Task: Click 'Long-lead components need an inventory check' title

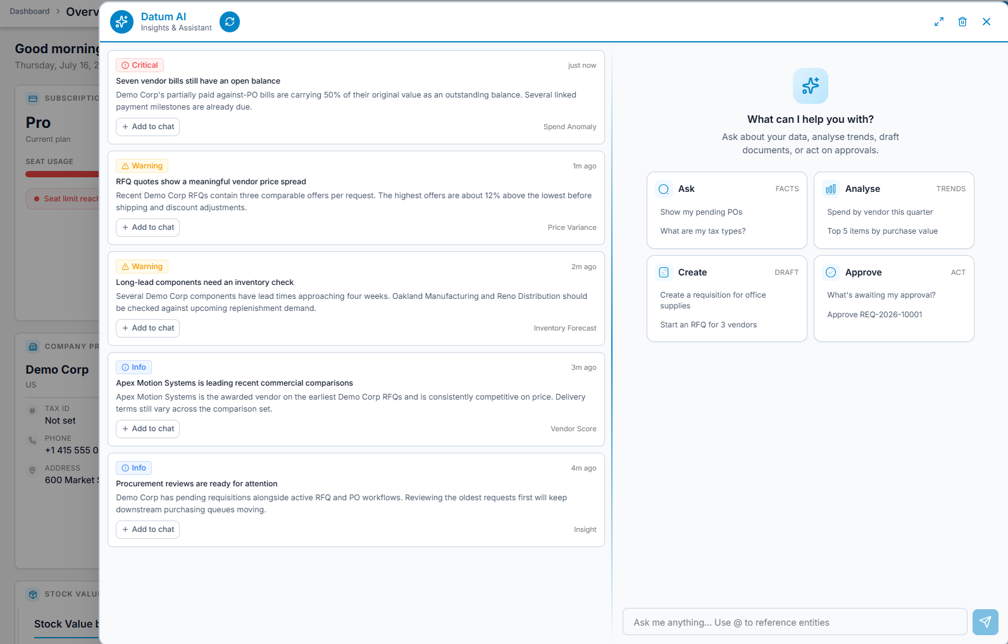Action: pos(204,282)
